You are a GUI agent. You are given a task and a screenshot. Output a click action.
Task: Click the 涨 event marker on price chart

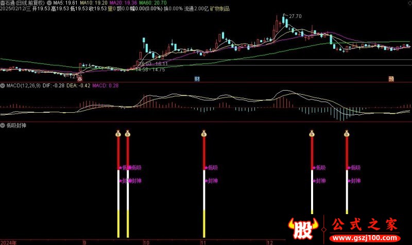point(80,79)
